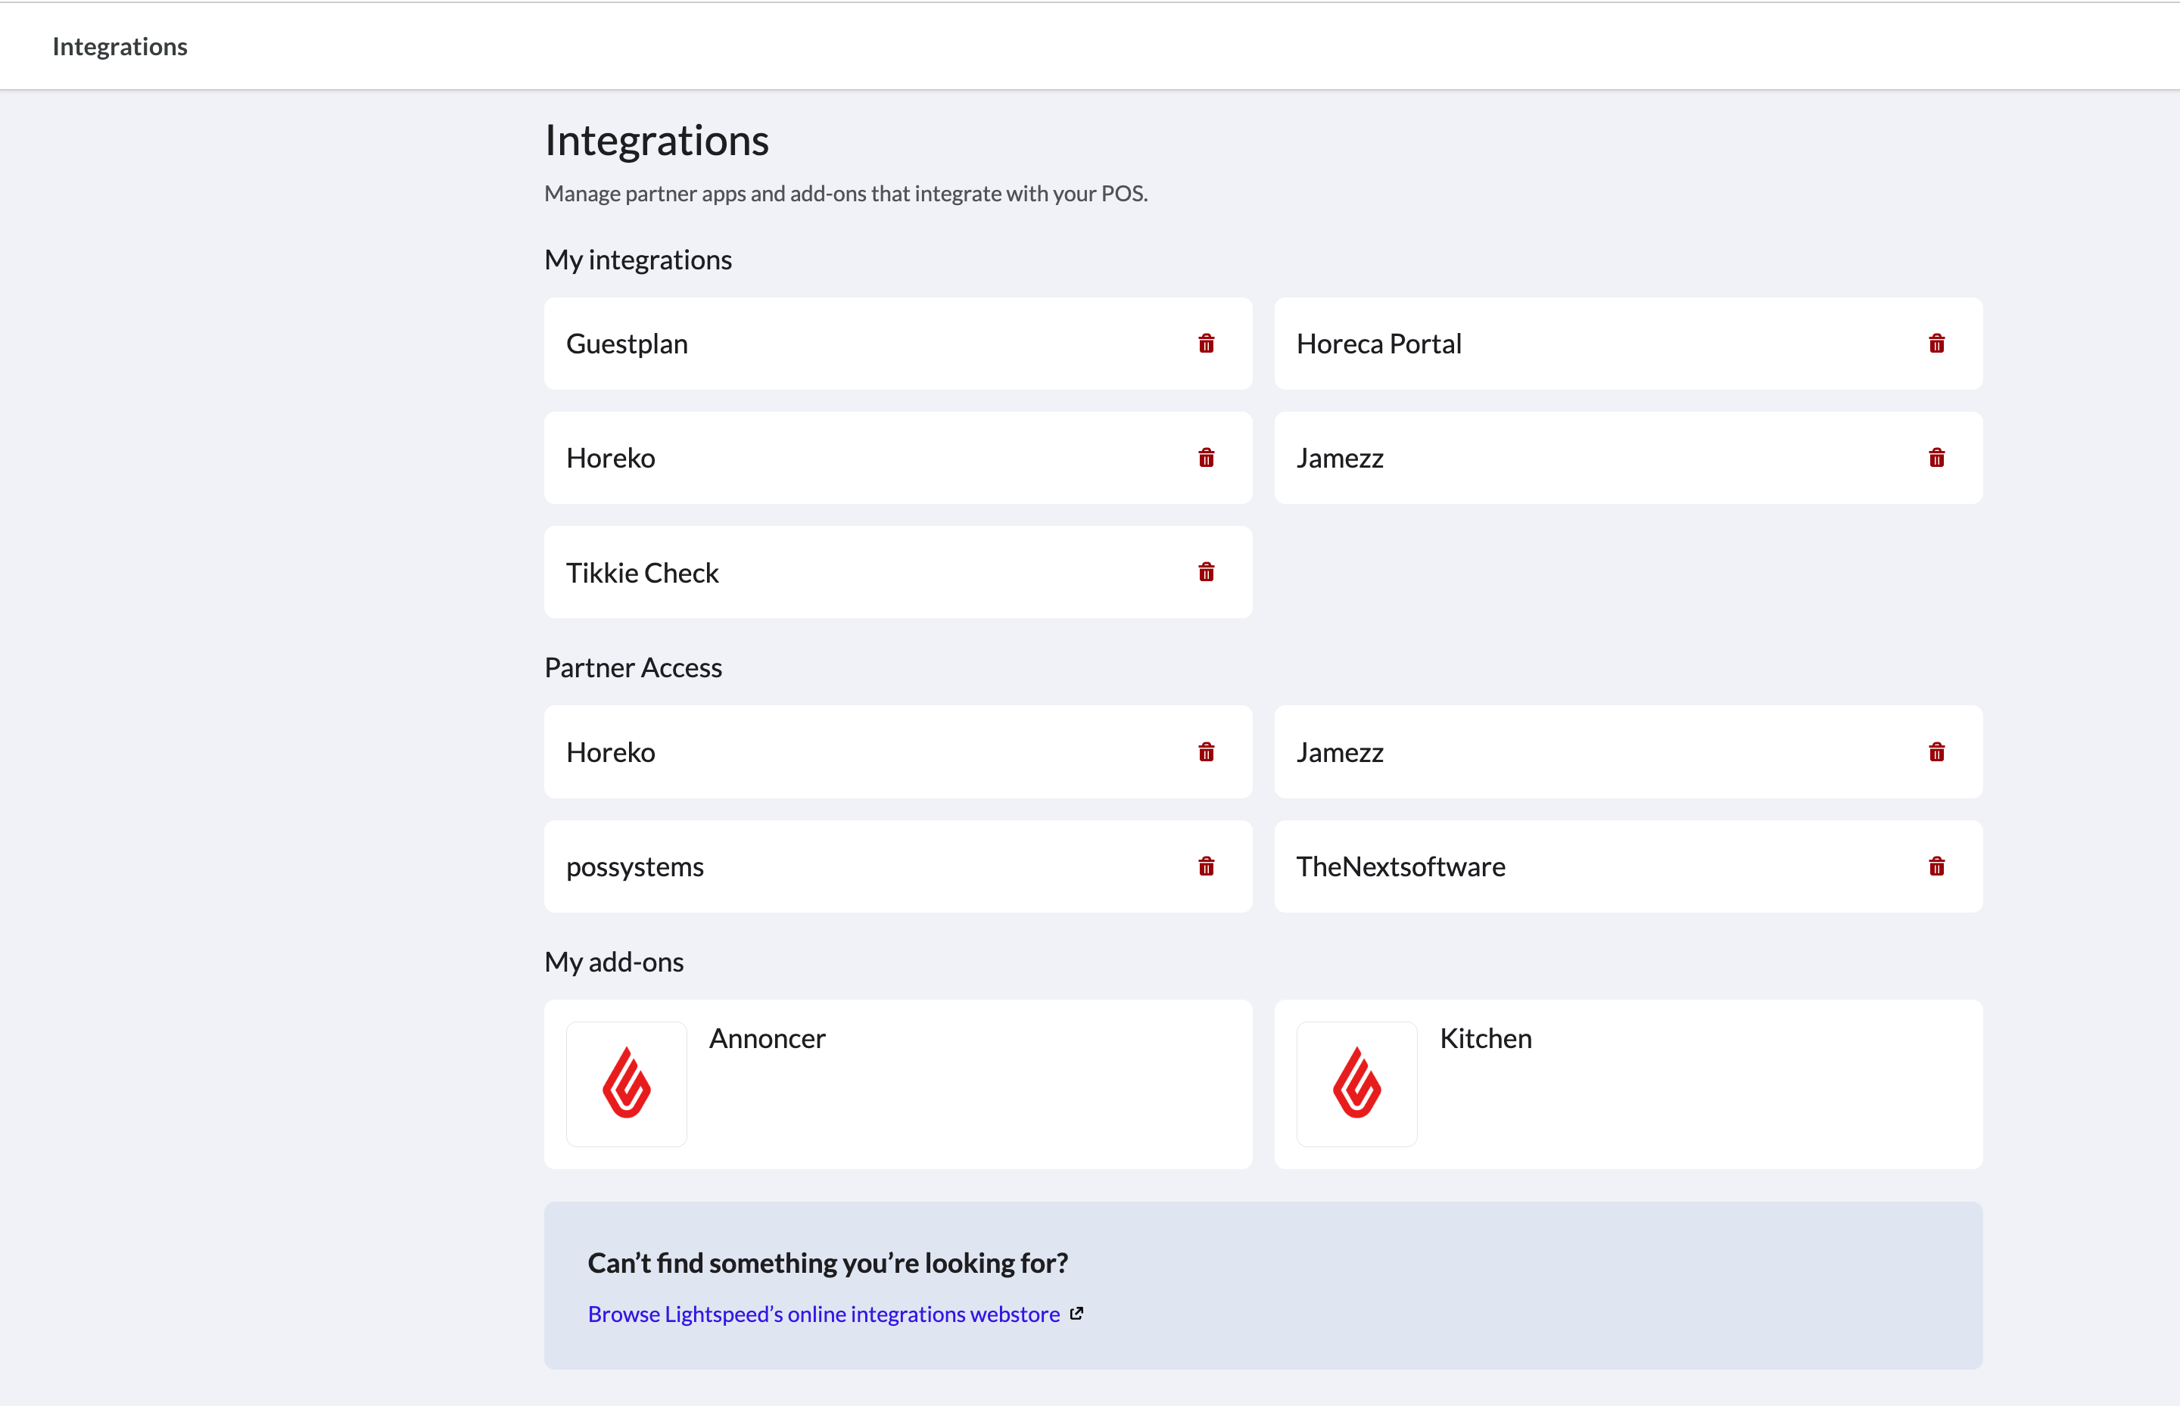This screenshot has width=2180, height=1406.
Task: Select Horeko name under My integrations
Action: click(611, 459)
